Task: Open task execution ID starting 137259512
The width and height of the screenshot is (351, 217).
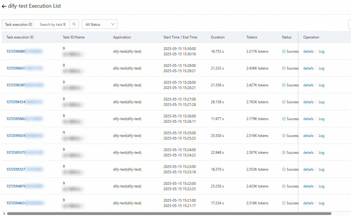Action: tap(24, 169)
